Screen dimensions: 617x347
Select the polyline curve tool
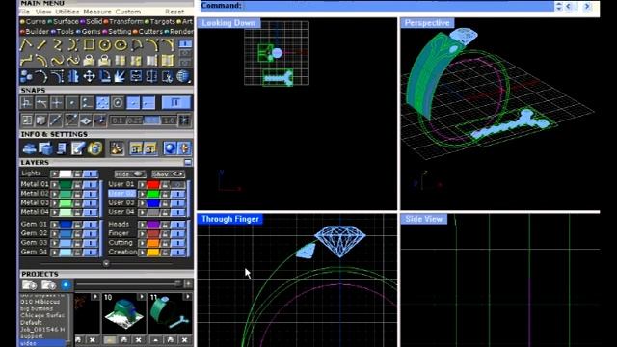(26, 45)
